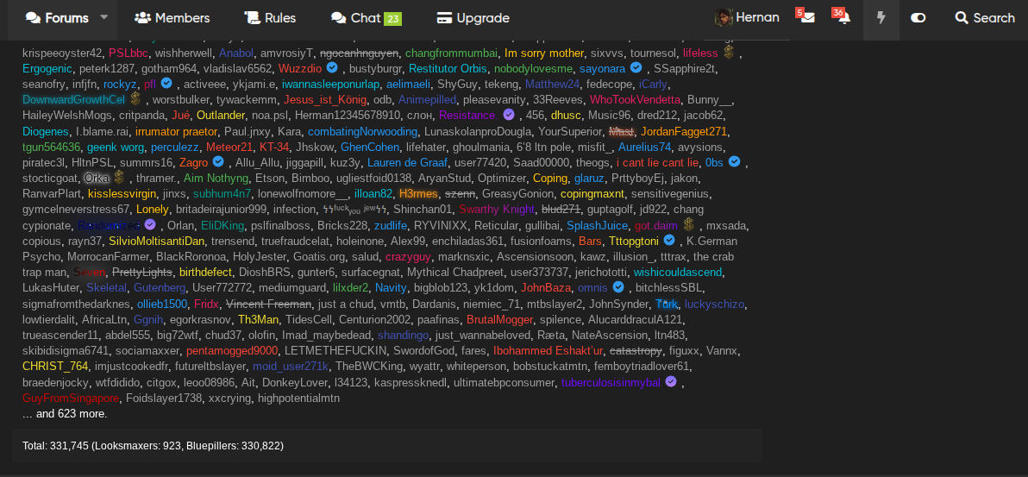Click the lightning bolt what's new icon

click(881, 18)
